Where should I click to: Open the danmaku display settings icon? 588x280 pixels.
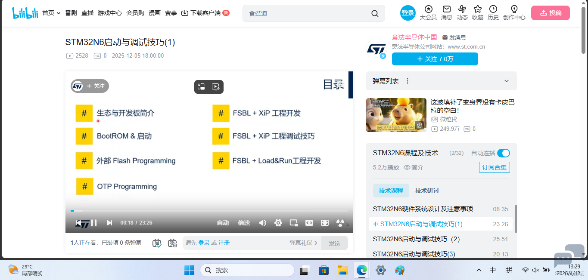pos(172,243)
